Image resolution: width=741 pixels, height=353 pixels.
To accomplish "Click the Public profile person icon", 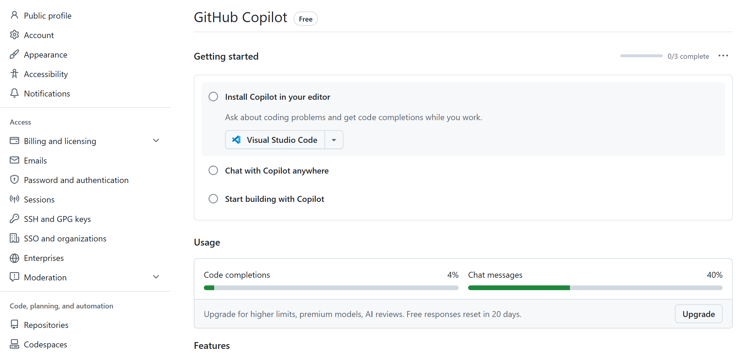I will 14,15.
